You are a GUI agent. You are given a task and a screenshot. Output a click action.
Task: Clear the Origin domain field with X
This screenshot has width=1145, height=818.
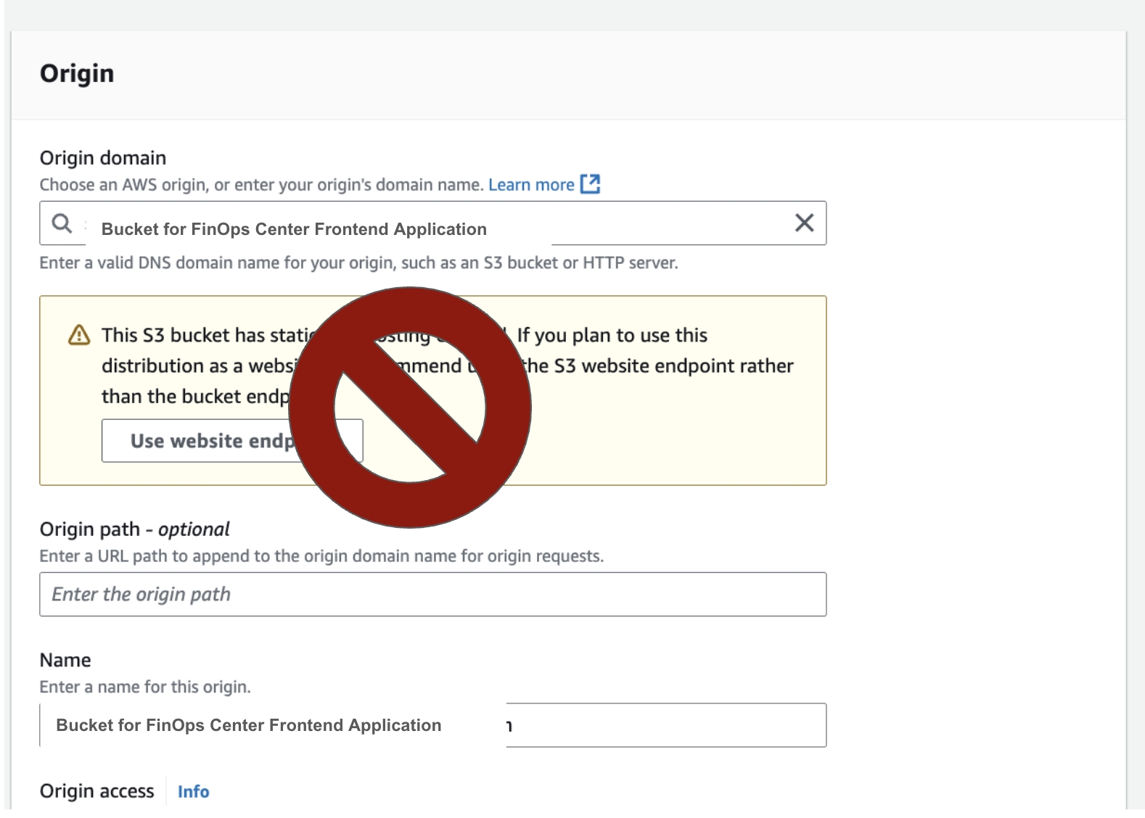tap(804, 223)
